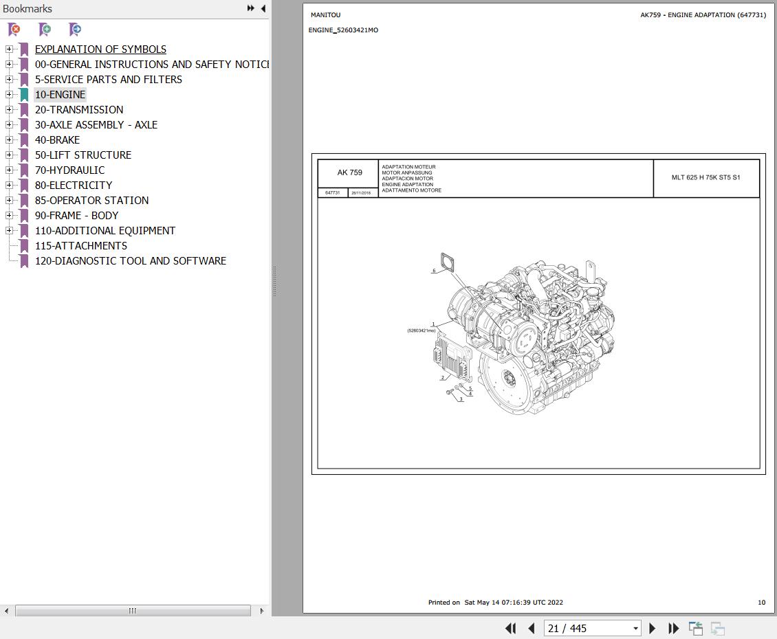
Task: Click the greyed next view icon
Action: pos(718,629)
